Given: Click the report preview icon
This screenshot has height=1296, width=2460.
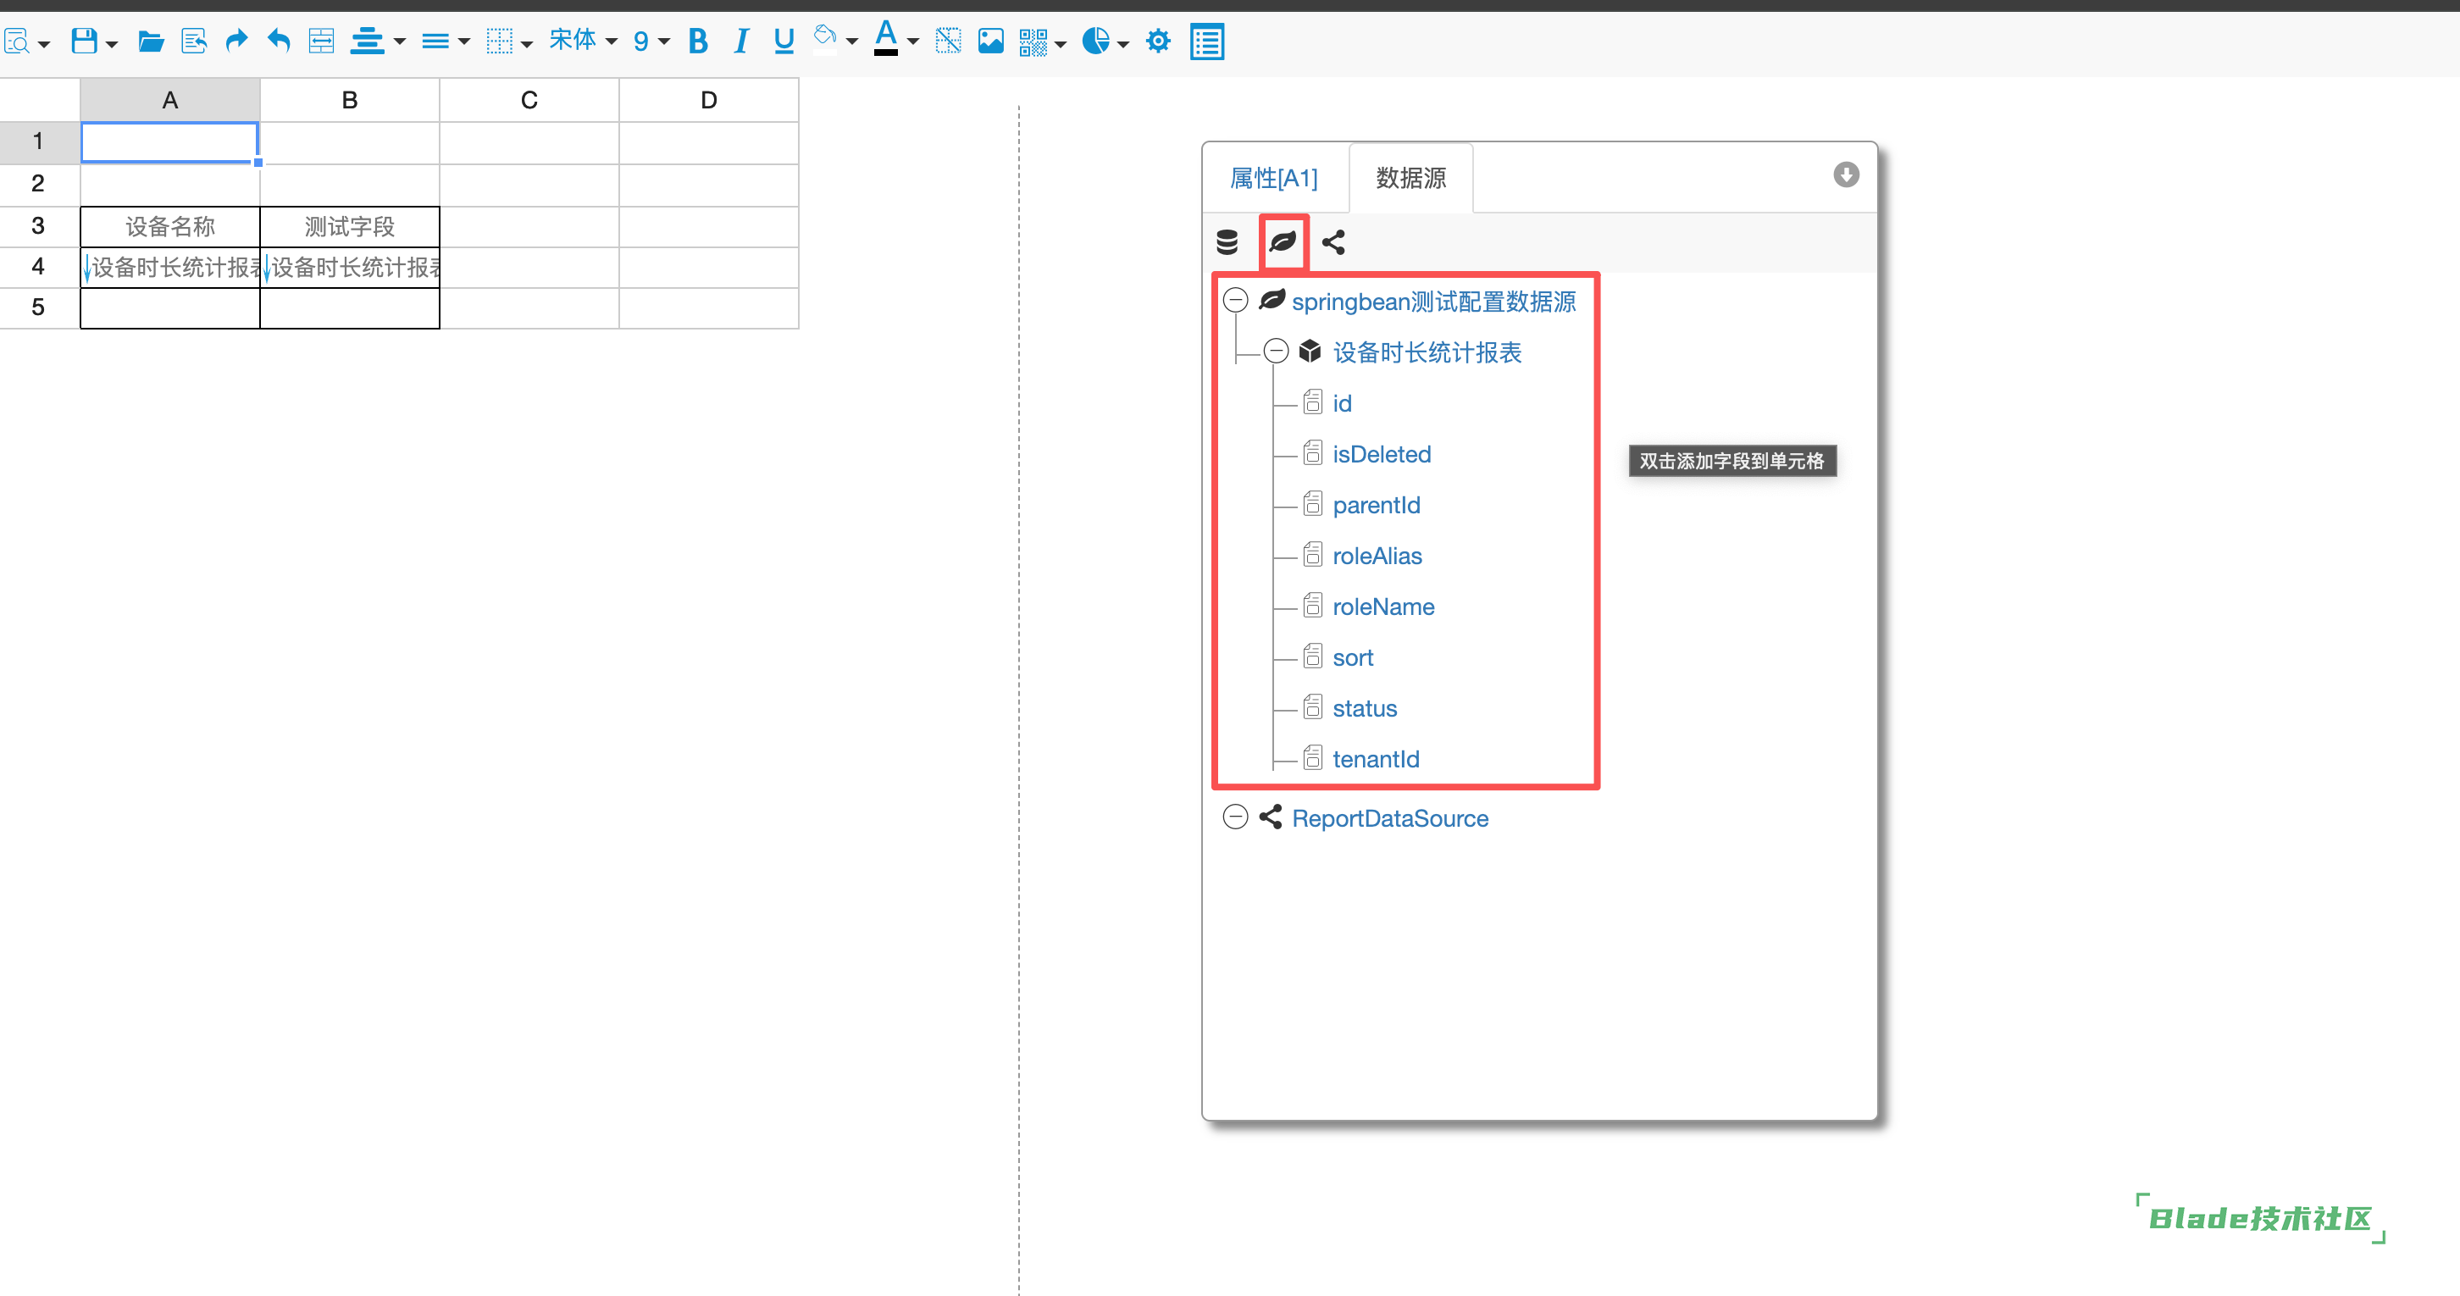Looking at the screenshot, I should tap(16, 41).
